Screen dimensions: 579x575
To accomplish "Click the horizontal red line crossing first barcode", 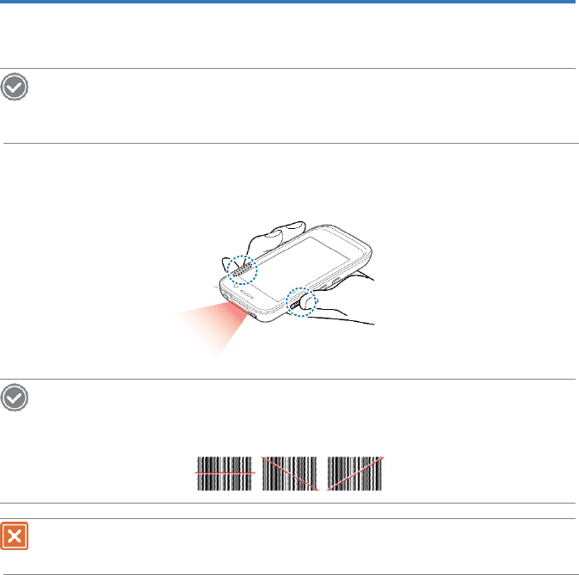I will click(225, 473).
